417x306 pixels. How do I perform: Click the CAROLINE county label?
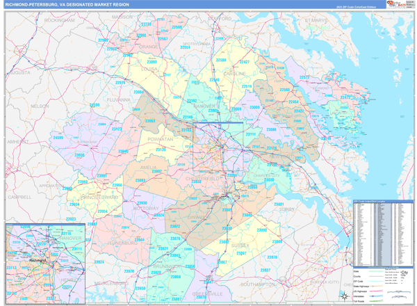[x=235, y=74]
